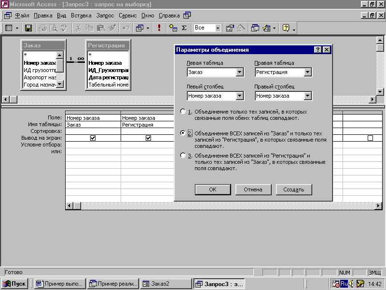This screenshot has height=290, width=386.
Task: Uncheck display for Регистрация Номер заказа column
Action: [x=148, y=138]
